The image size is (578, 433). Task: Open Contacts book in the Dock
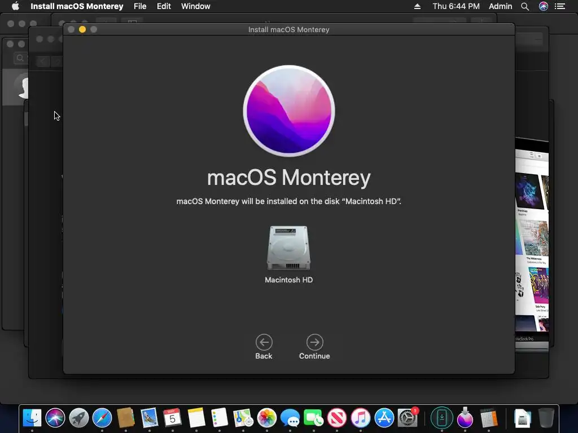(126, 418)
